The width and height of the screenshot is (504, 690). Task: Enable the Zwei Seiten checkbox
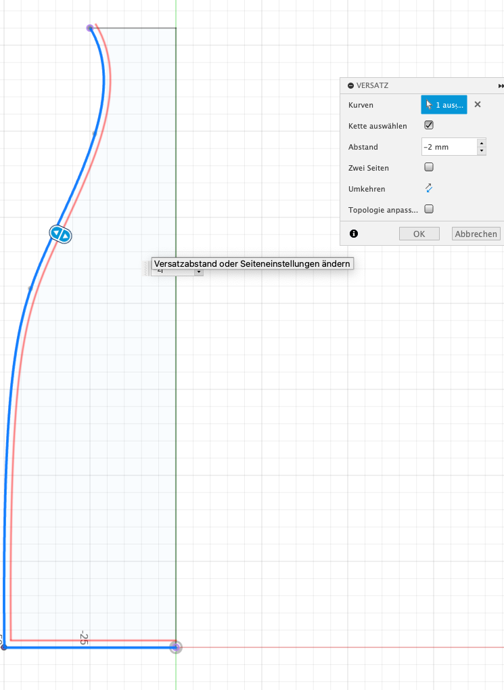pyautogui.click(x=428, y=167)
